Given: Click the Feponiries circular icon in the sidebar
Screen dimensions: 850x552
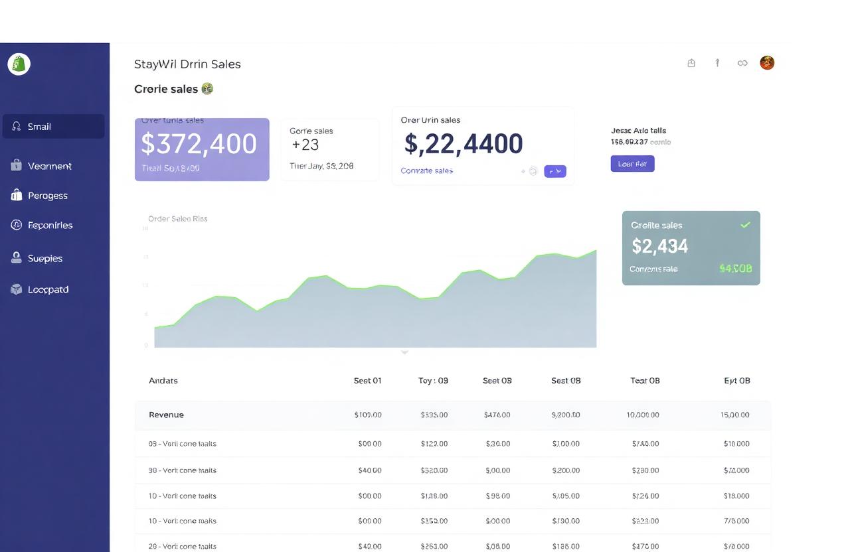Looking at the screenshot, I should coord(16,225).
